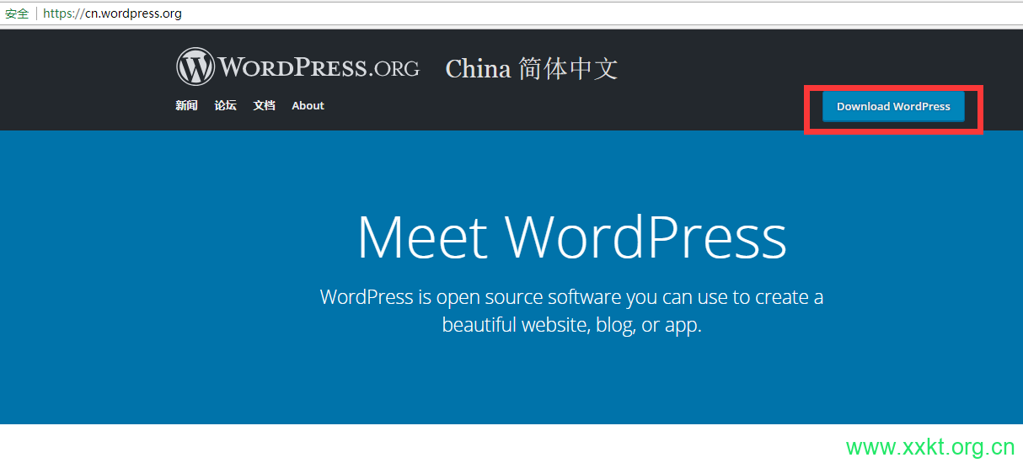Click the 安全 secure site indicator
This screenshot has width=1023, height=463.
[x=17, y=13]
